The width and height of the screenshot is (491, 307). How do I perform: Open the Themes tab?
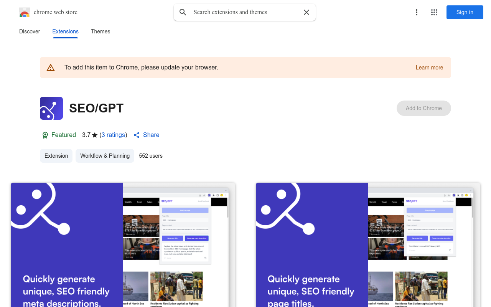pos(101,31)
